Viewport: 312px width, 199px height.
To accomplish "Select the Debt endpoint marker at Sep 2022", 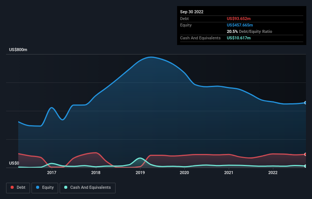I will click(306, 154).
